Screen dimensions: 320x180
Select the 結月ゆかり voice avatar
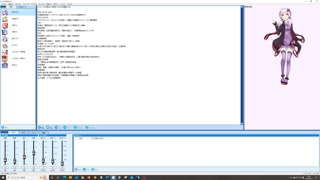[5, 12]
